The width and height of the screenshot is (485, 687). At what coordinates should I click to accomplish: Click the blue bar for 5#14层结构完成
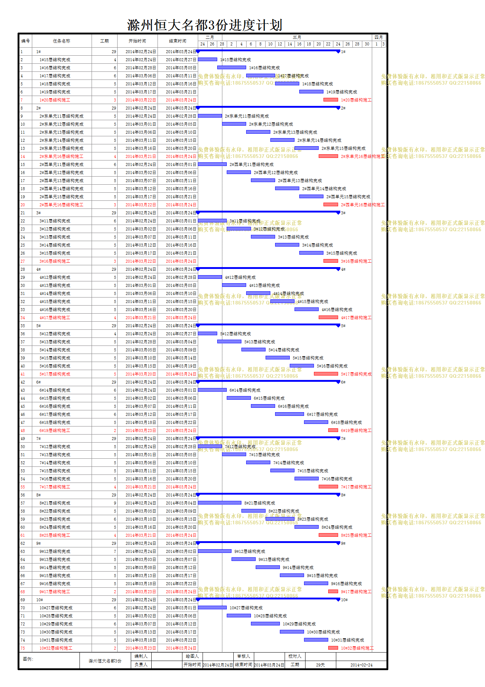253,350
